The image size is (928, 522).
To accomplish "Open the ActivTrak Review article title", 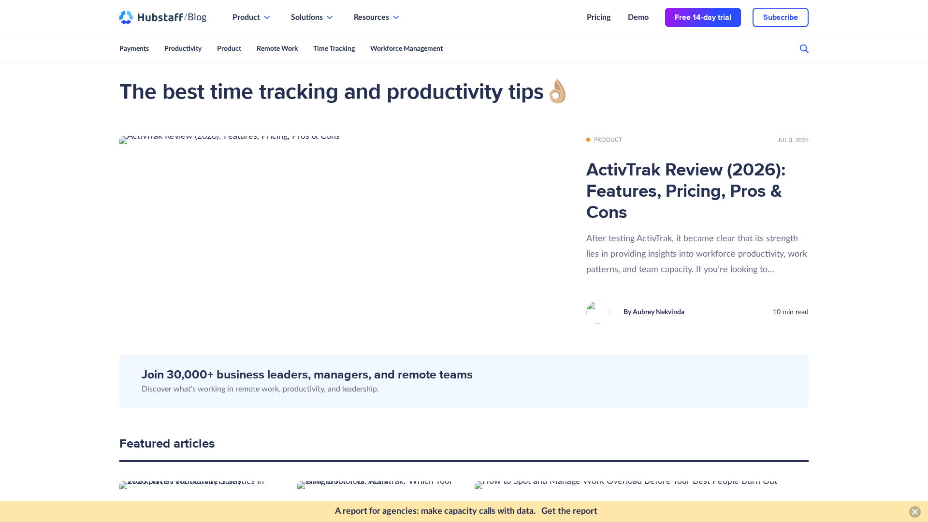I will tap(686, 191).
